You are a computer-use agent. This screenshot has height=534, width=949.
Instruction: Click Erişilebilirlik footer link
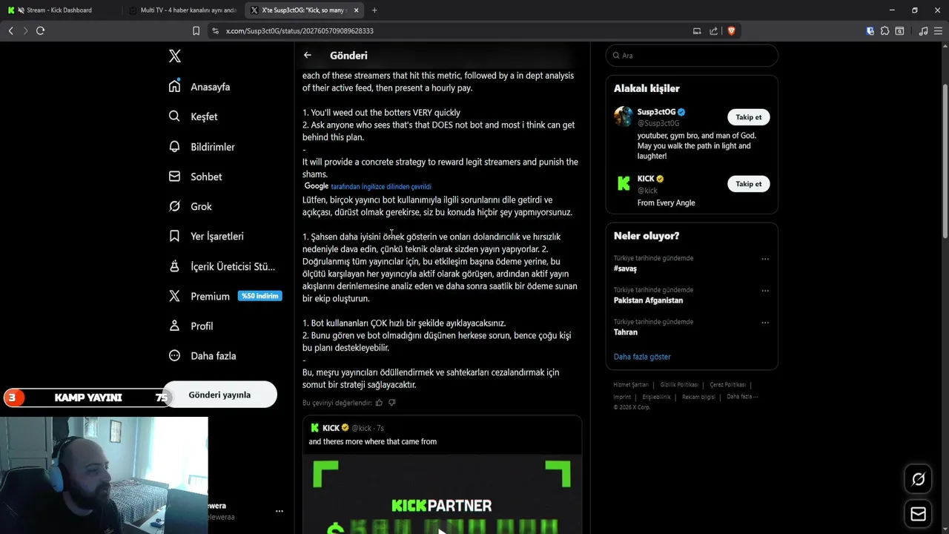656,397
